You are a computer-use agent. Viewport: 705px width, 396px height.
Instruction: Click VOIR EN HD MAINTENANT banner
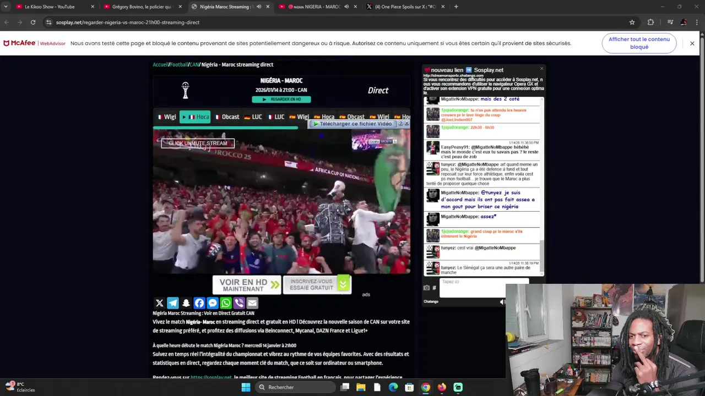point(247,285)
